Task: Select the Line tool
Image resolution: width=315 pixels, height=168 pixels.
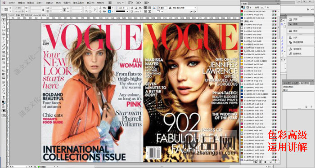Action: pos(4,42)
